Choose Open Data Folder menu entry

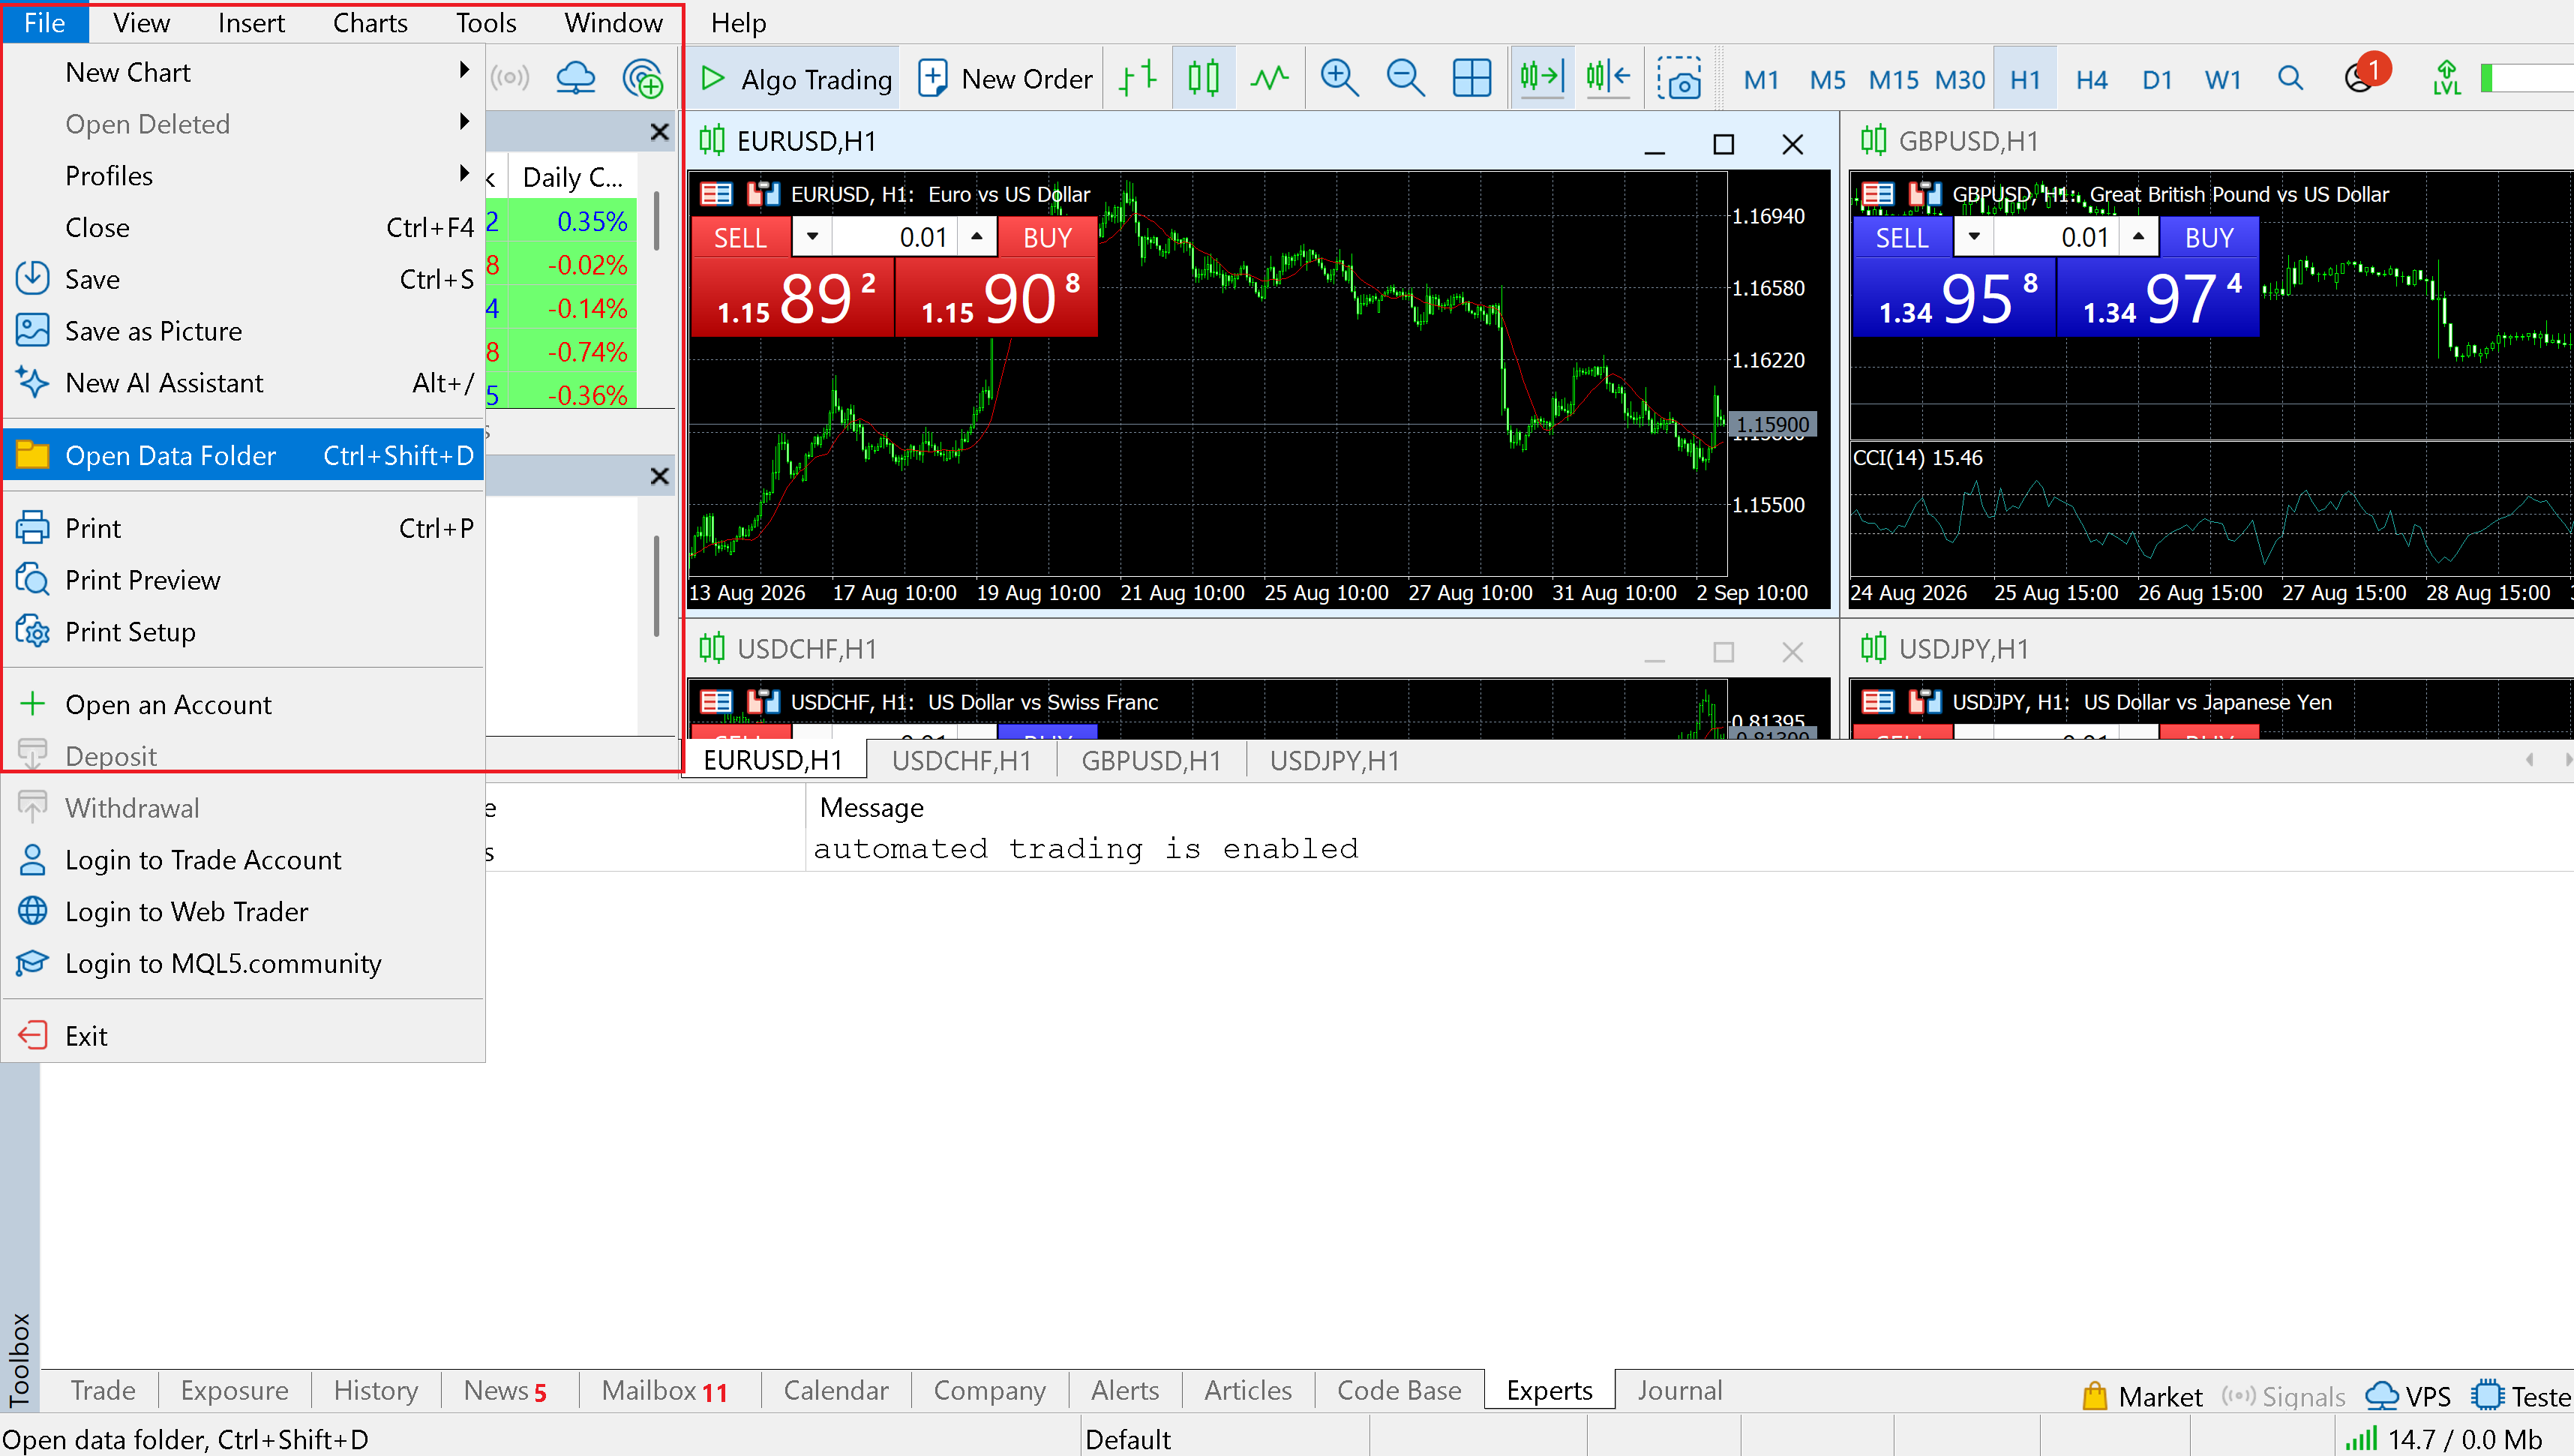coord(244,456)
